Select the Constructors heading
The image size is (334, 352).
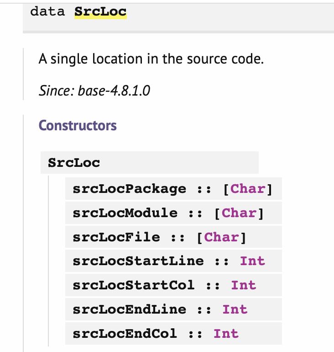point(78,125)
